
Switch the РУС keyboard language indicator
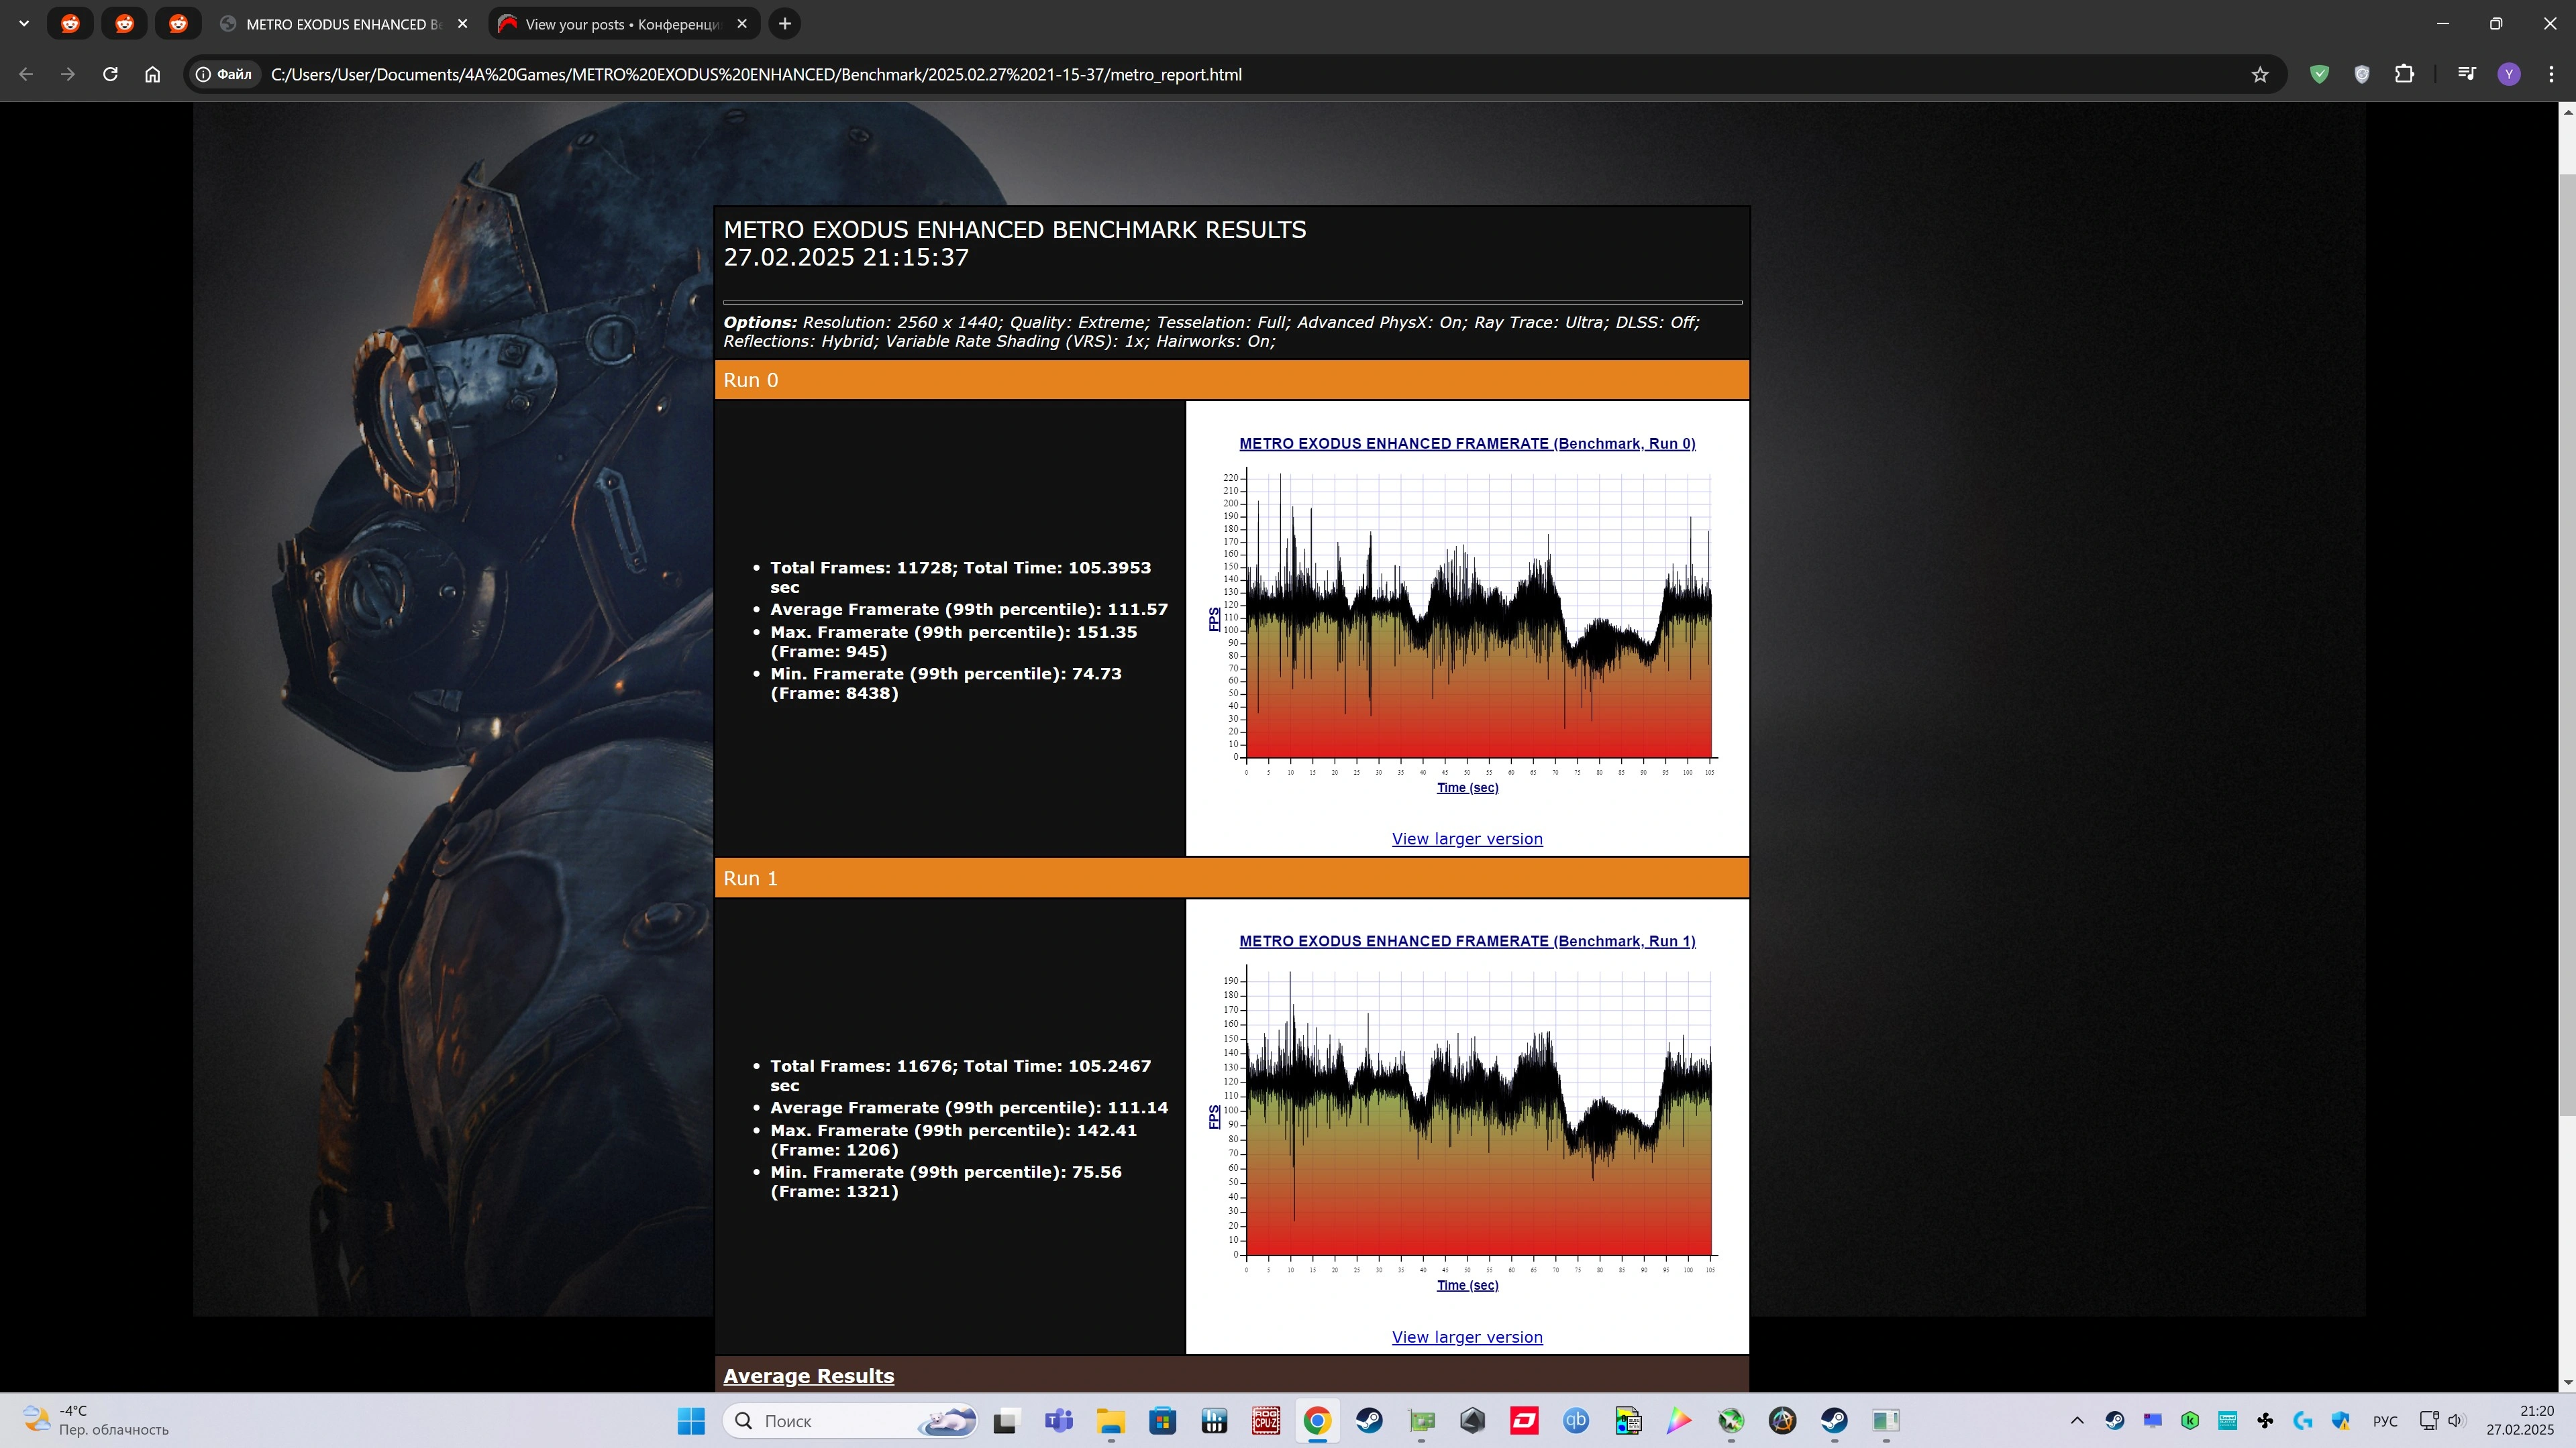(2385, 1421)
